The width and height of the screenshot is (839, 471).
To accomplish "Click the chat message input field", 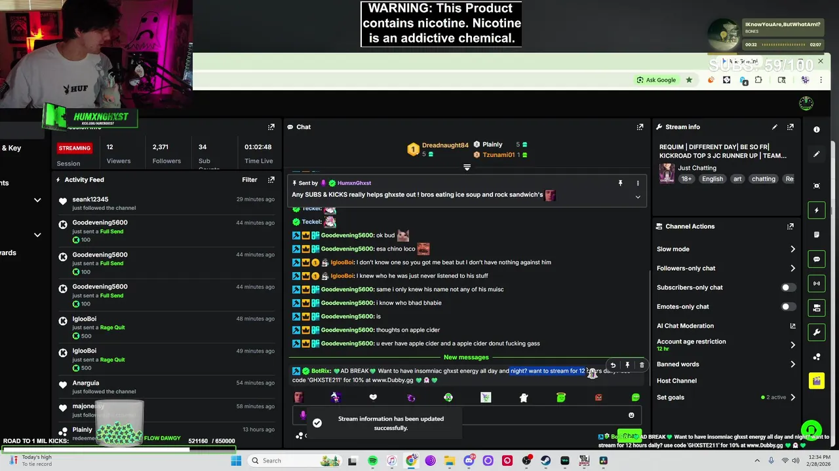I will pyautogui.click(x=465, y=415).
